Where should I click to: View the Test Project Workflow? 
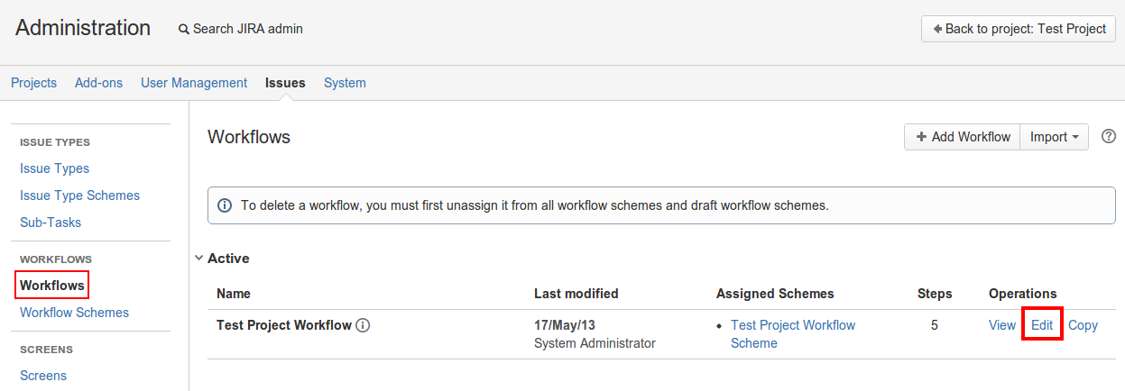(1002, 325)
